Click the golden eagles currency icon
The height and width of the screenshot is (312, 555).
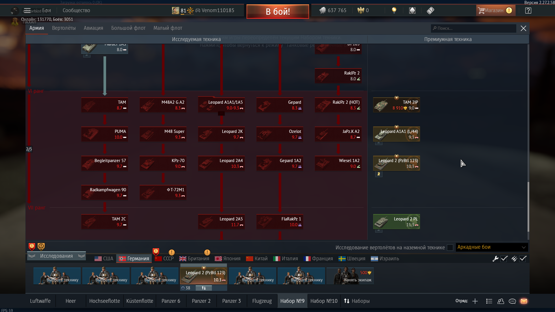click(361, 10)
